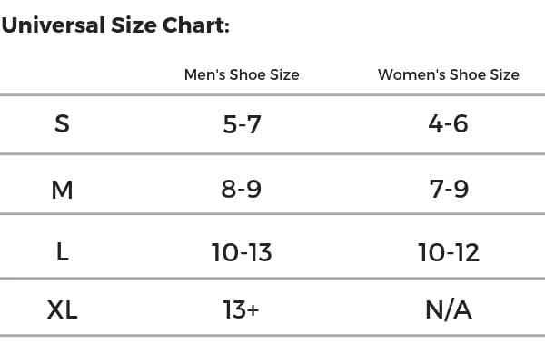Select the women's 4-6 cell
This screenshot has width=545, height=363.
pyautogui.click(x=448, y=124)
